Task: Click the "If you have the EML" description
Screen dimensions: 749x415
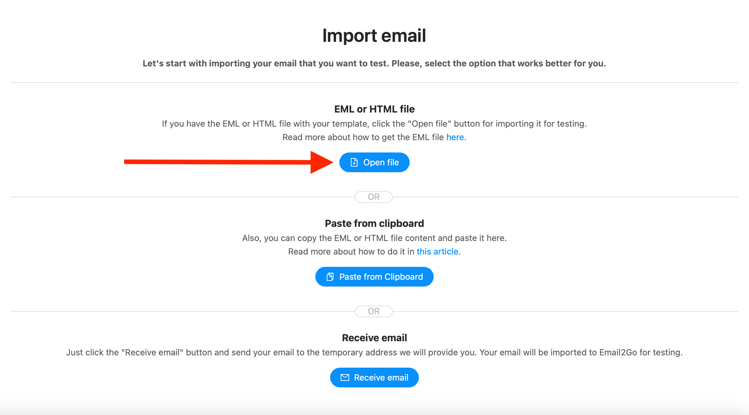Action: [x=374, y=124]
